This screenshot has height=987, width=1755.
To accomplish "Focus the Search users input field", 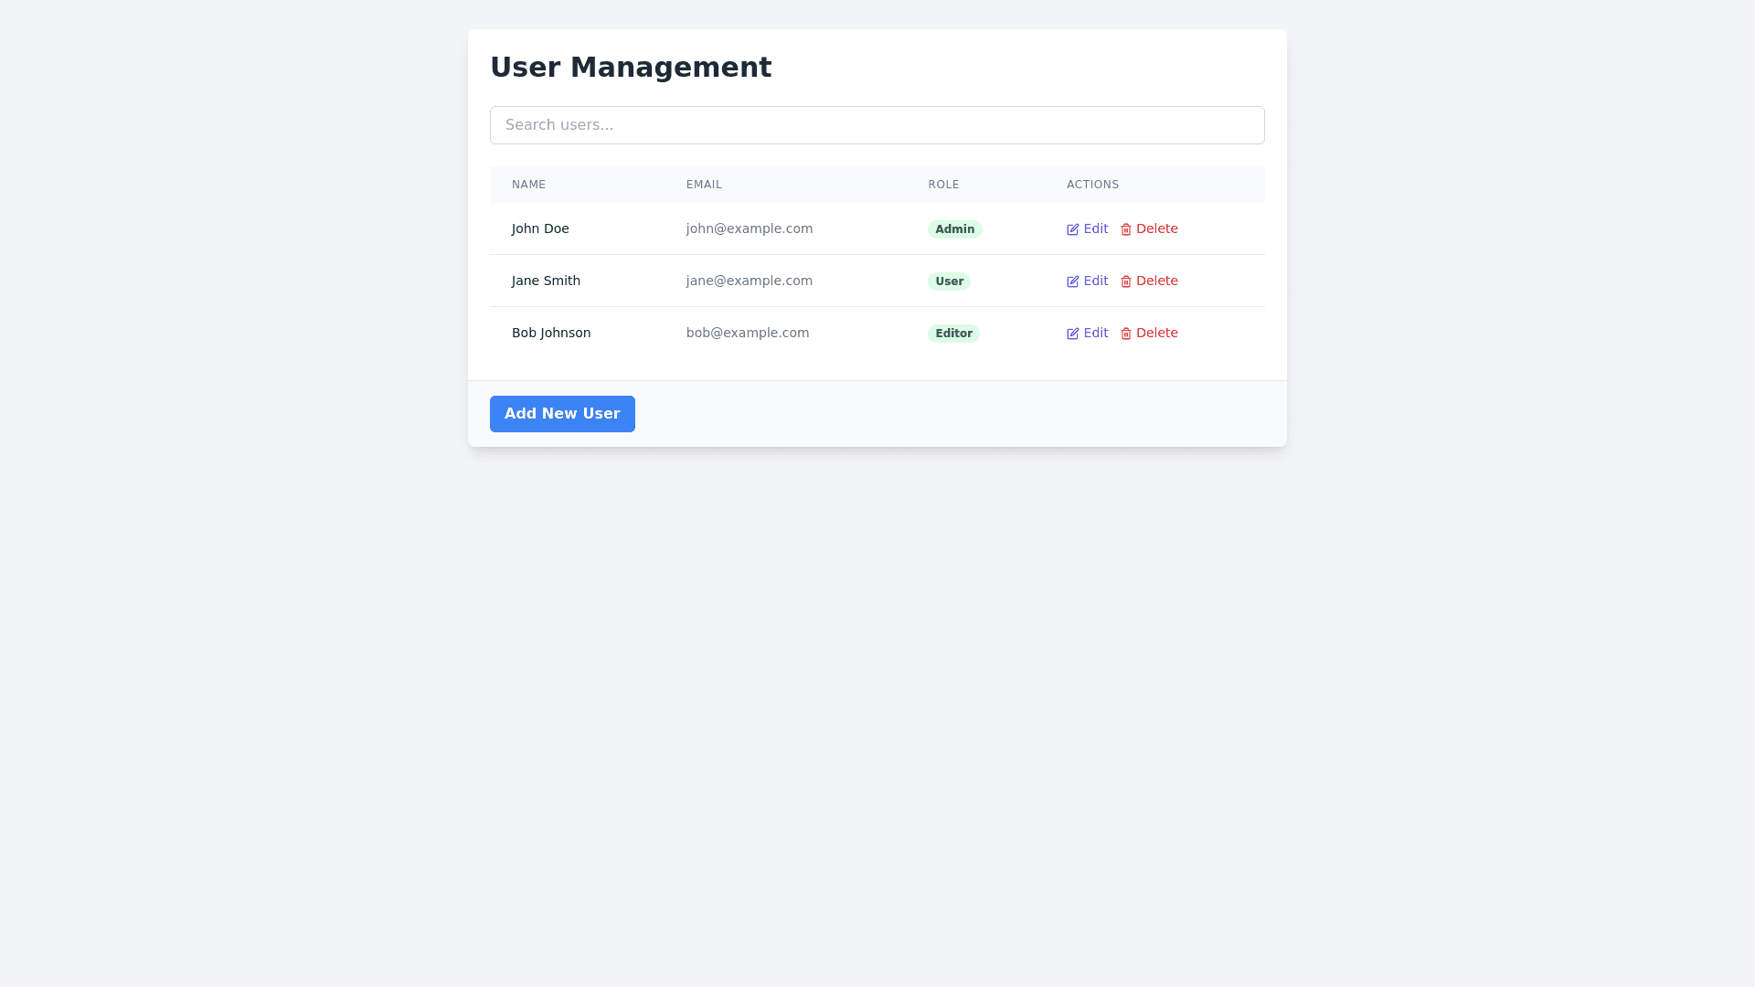I will [x=877, y=125].
